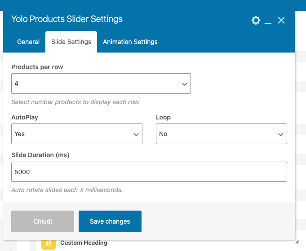Click the Loop field label

point(164,117)
